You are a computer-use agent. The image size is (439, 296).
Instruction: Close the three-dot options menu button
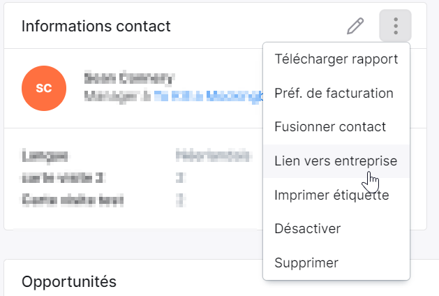tap(395, 26)
